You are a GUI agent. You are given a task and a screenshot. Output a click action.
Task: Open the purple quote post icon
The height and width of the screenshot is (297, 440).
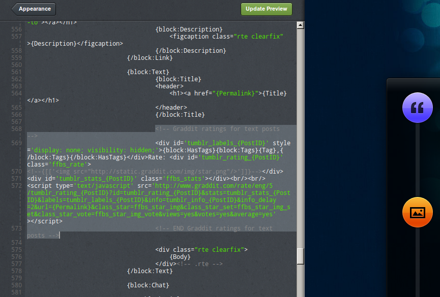(x=417, y=108)
